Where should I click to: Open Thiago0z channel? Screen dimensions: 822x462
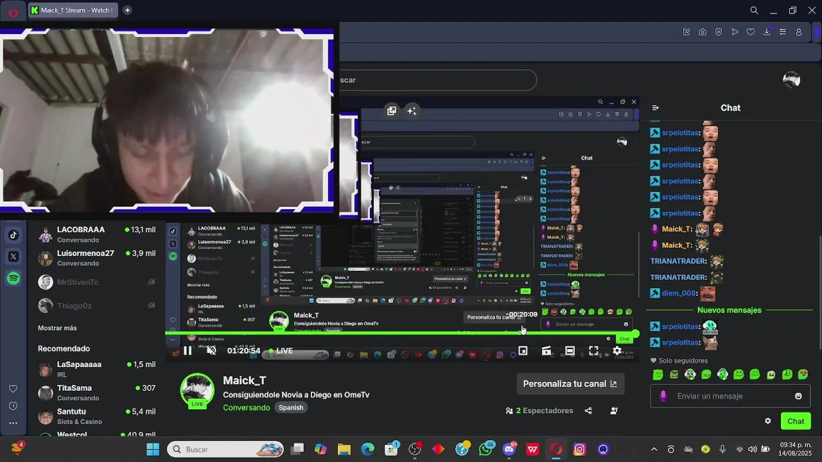(x=97, y=306)
